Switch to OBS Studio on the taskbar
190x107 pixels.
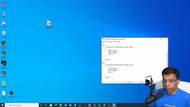tap(80, 105)
